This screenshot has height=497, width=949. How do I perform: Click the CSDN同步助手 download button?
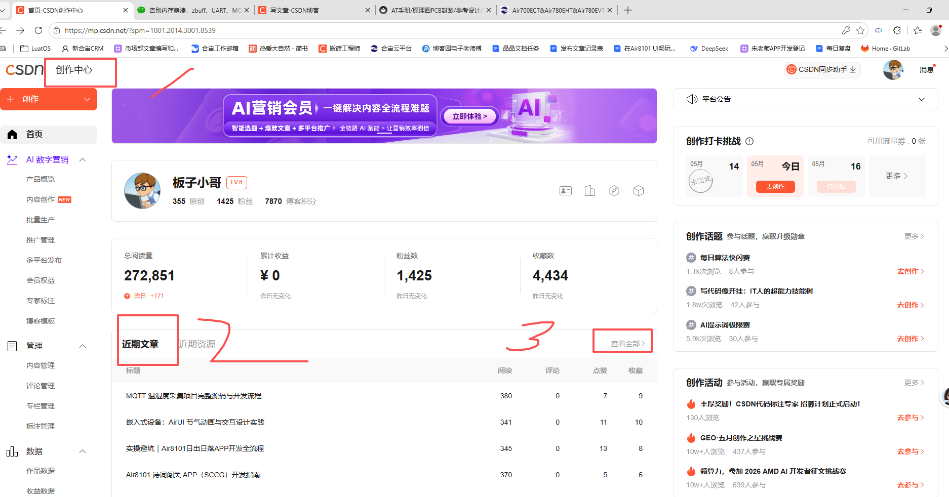(823, 70)
